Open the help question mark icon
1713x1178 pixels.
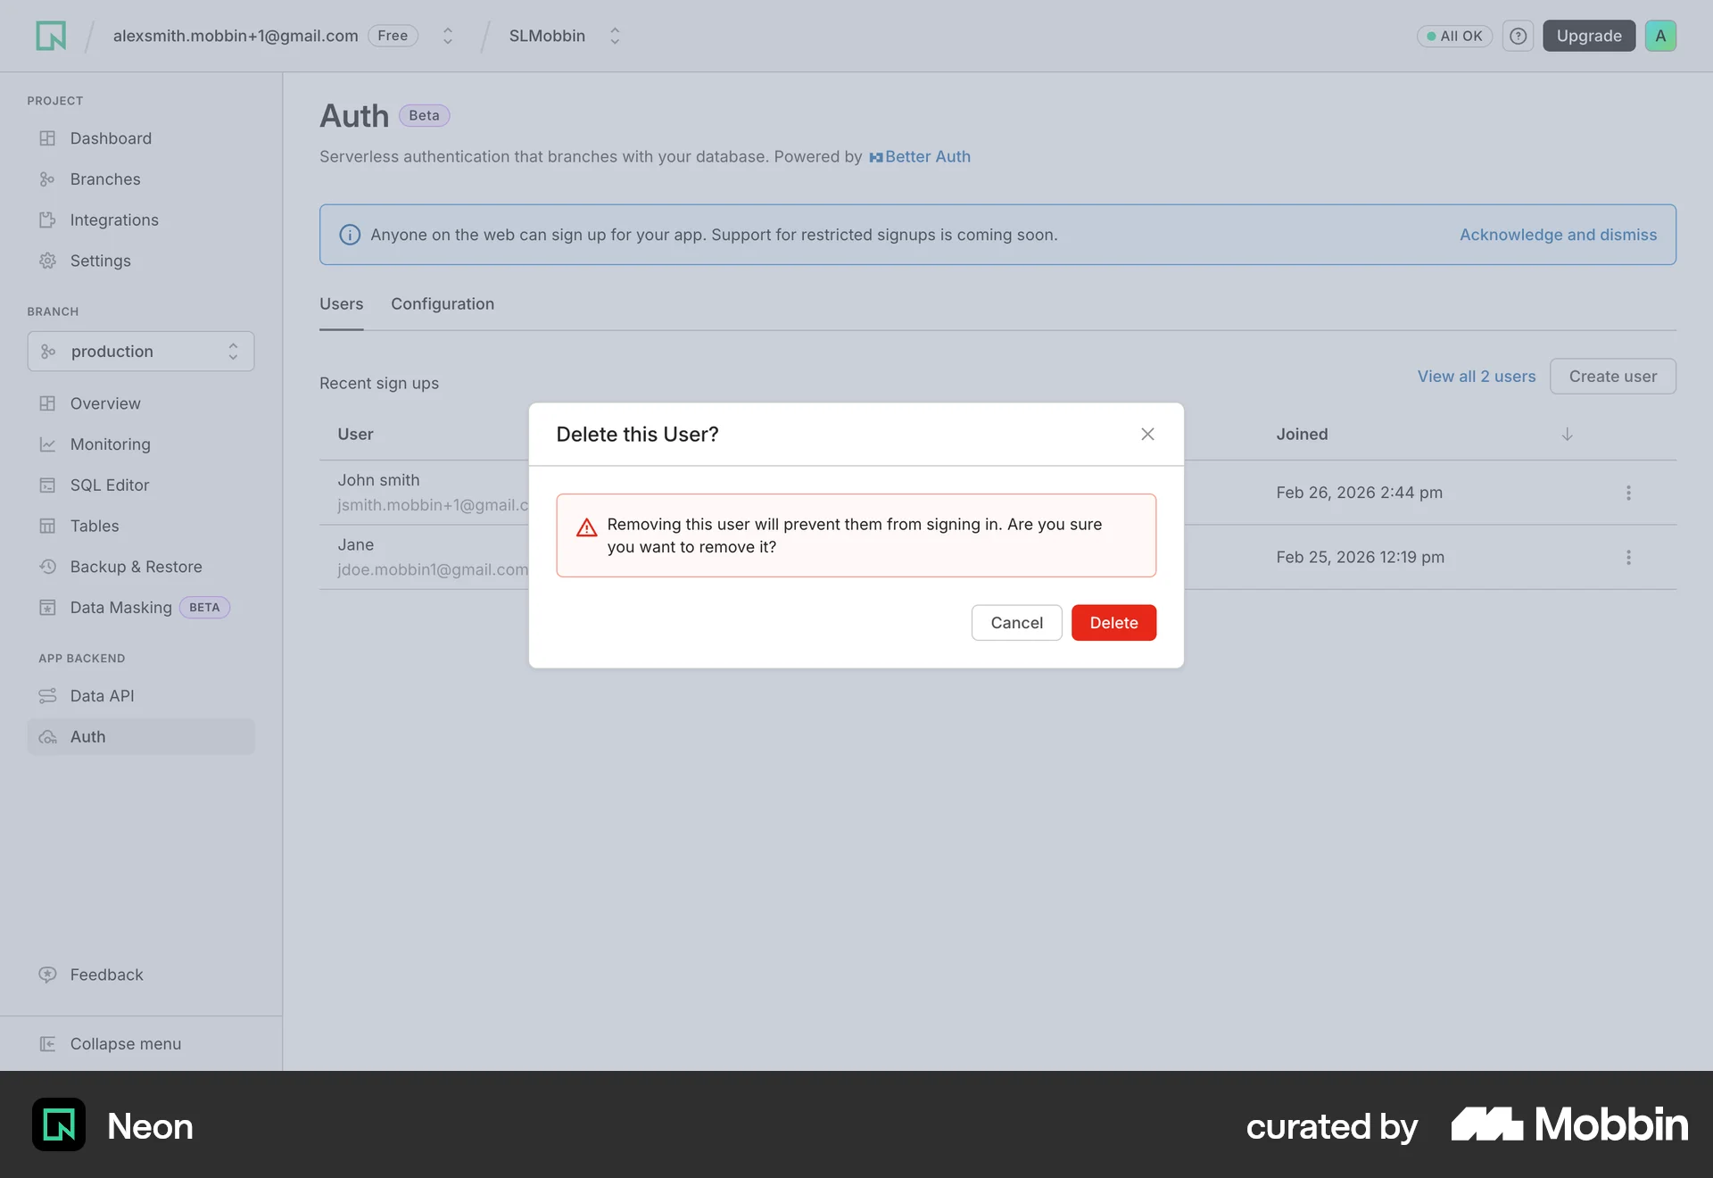click(1518, 36)
